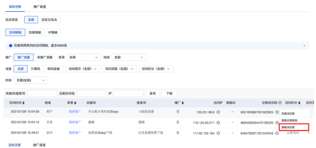Image resolution: width=316 pixels, height=148 pixels.
Task: Select 全部 in 设备 row
Action: pyautogui.click(x=21, y=69)
